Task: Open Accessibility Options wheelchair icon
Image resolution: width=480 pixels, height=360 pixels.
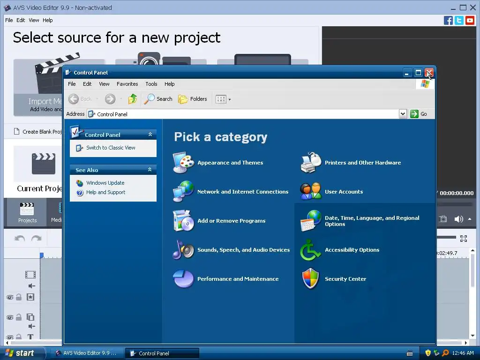Action: [x=311, y=250]
